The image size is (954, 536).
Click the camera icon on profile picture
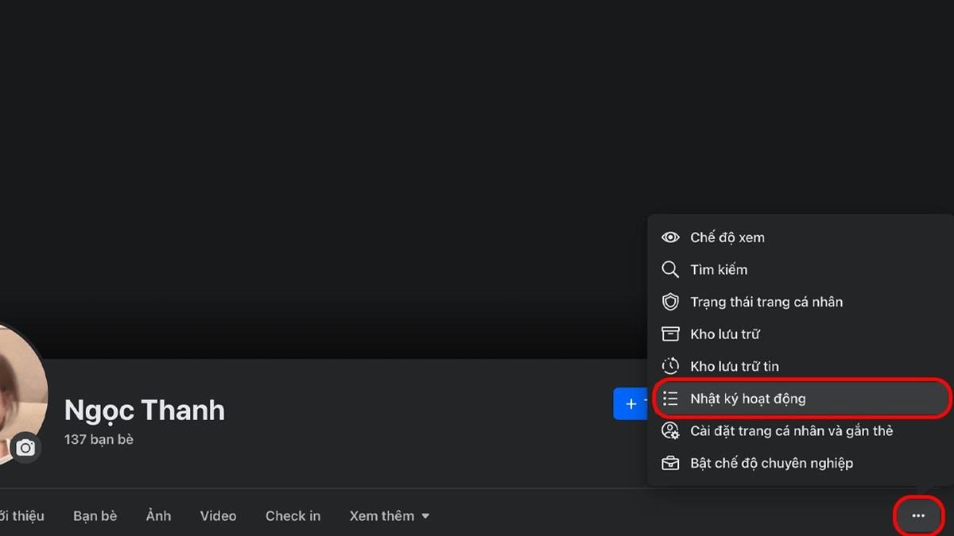(x=25, y=449)
